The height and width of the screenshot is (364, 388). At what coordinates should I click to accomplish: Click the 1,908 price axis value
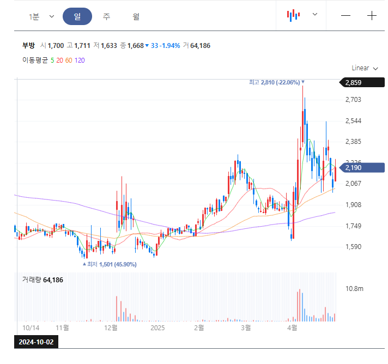pos(353,205)
